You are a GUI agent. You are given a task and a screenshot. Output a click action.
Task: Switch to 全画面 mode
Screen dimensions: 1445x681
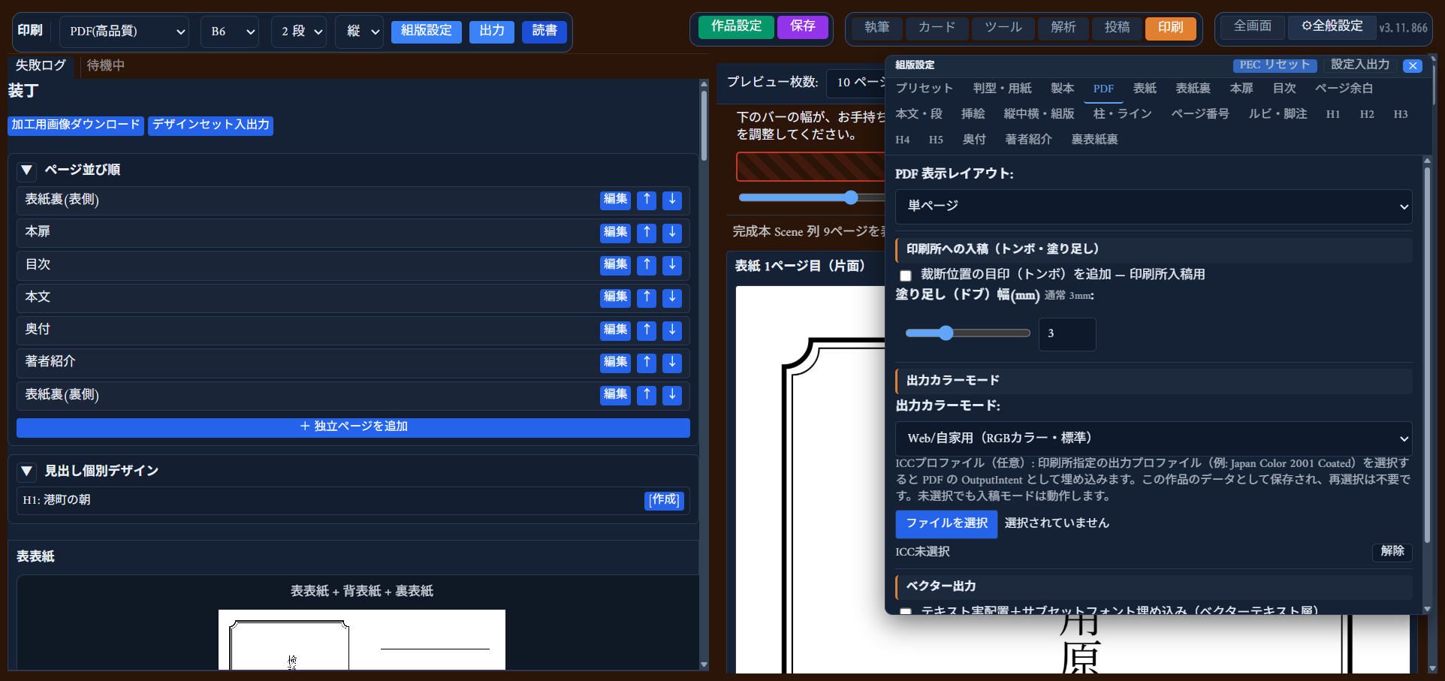pos(1252,27)
